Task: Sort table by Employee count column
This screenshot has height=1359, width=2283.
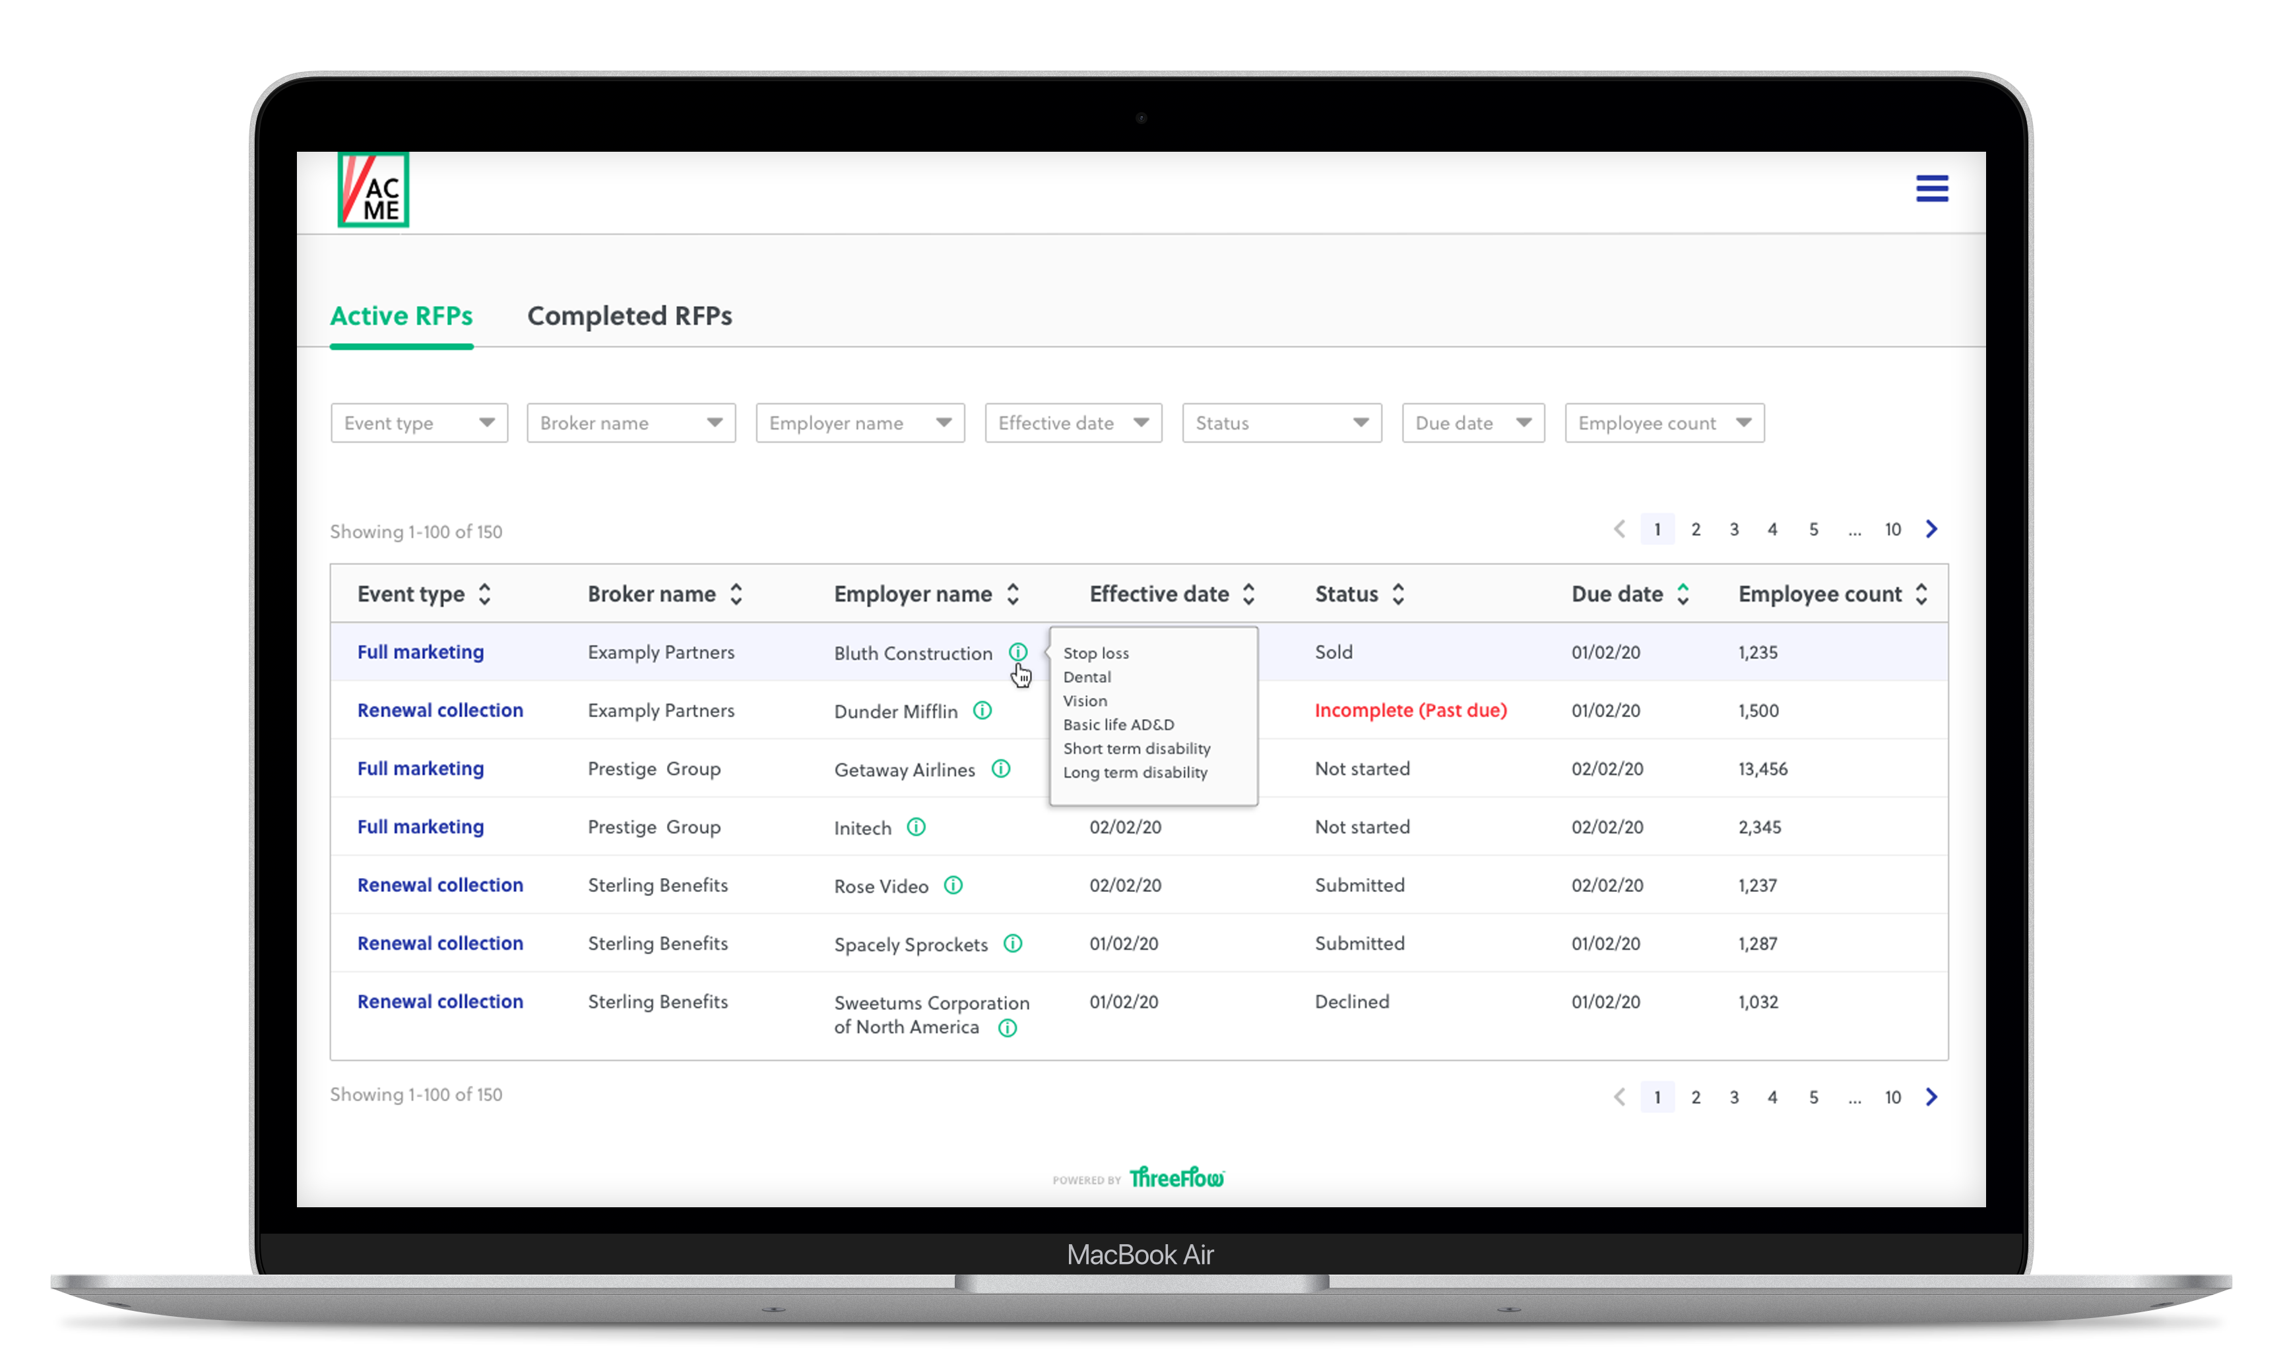Action: click(x=1920, y=594)
